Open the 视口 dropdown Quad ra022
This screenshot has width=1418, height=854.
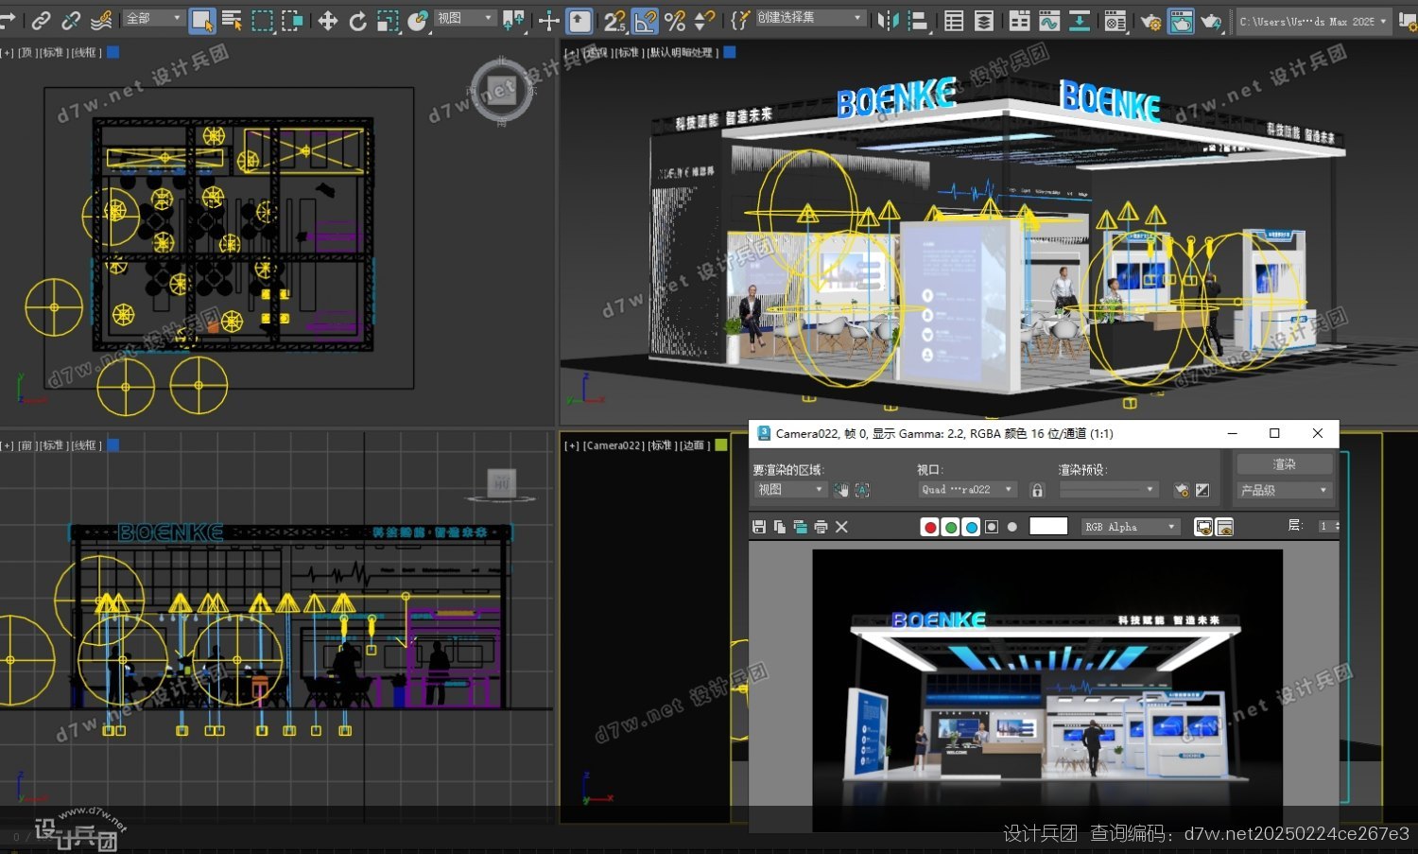967,489
